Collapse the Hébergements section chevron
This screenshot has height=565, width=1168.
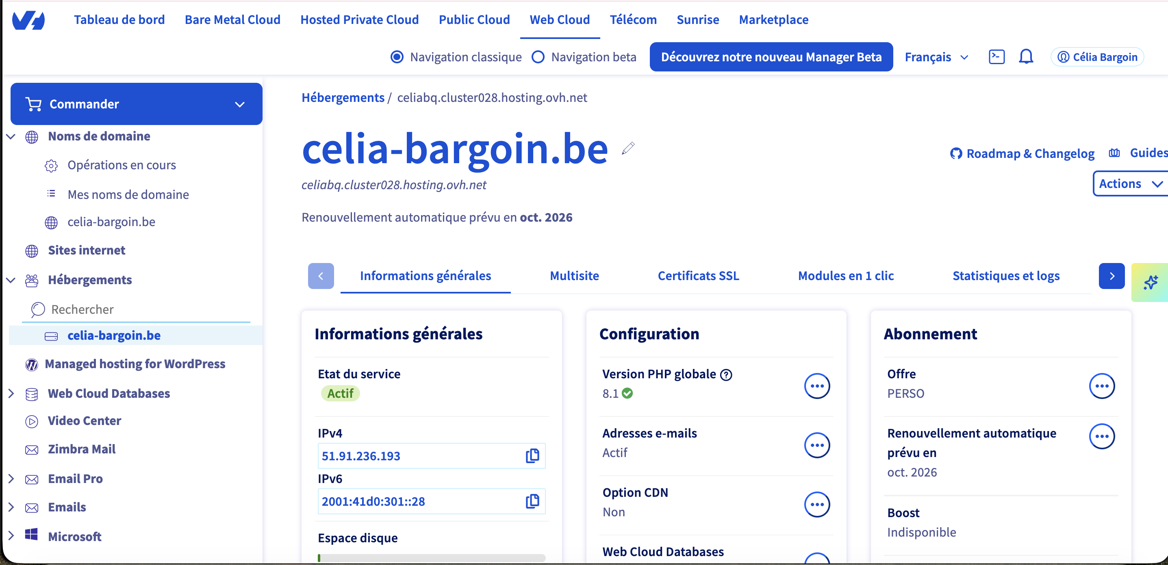tap(11, 280)
